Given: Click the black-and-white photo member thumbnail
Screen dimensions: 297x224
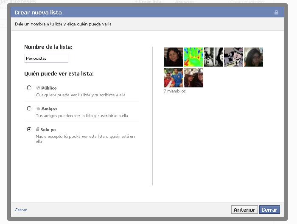Looking at the screenshot, I should [x=213, y=57].
